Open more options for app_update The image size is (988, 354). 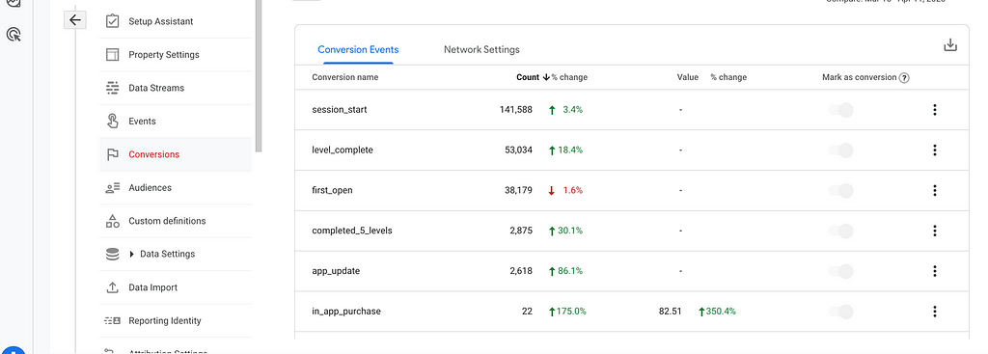point(934,271)
